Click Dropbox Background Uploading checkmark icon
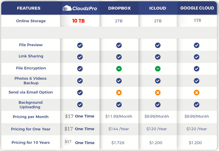This screenshot has width=219, height=151. 119,104
